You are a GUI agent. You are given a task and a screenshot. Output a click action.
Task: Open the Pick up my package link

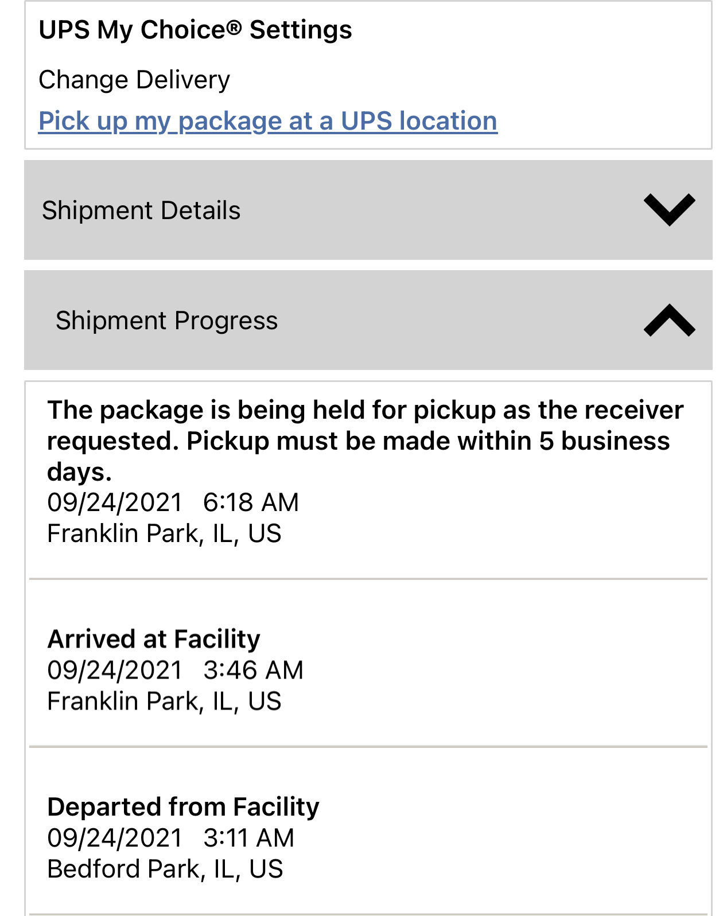pos(267,121)
